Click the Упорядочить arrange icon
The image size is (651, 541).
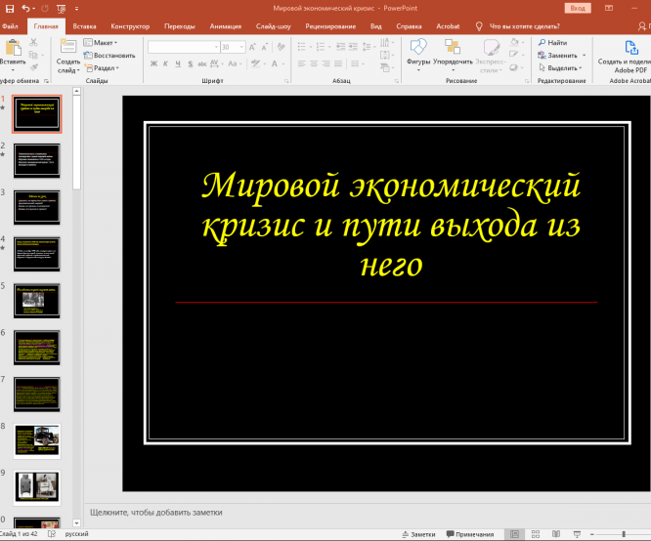[x=453, y=47]
